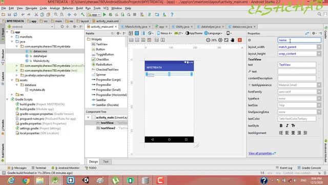This screenshot has height=185, width=328.
Task: Toggle all caps text style
Action: (293, 125)
